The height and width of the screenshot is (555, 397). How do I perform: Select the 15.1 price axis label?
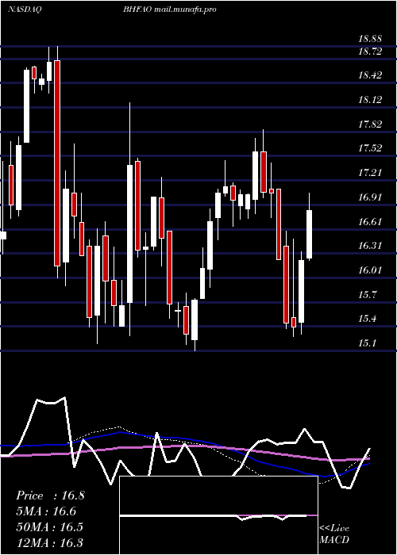tap(368, 343)
